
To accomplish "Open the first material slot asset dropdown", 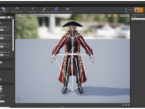I will tap(2, 27).
